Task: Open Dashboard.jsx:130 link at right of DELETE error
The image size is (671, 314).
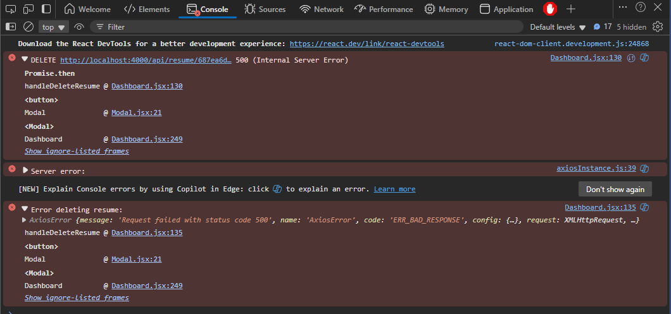Action: pos(586,57)
